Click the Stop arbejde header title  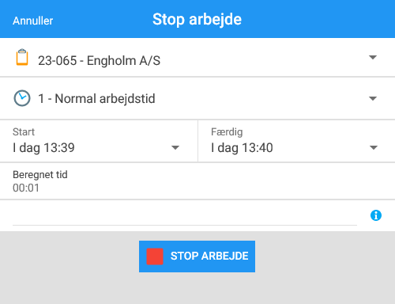pos(197,20)
